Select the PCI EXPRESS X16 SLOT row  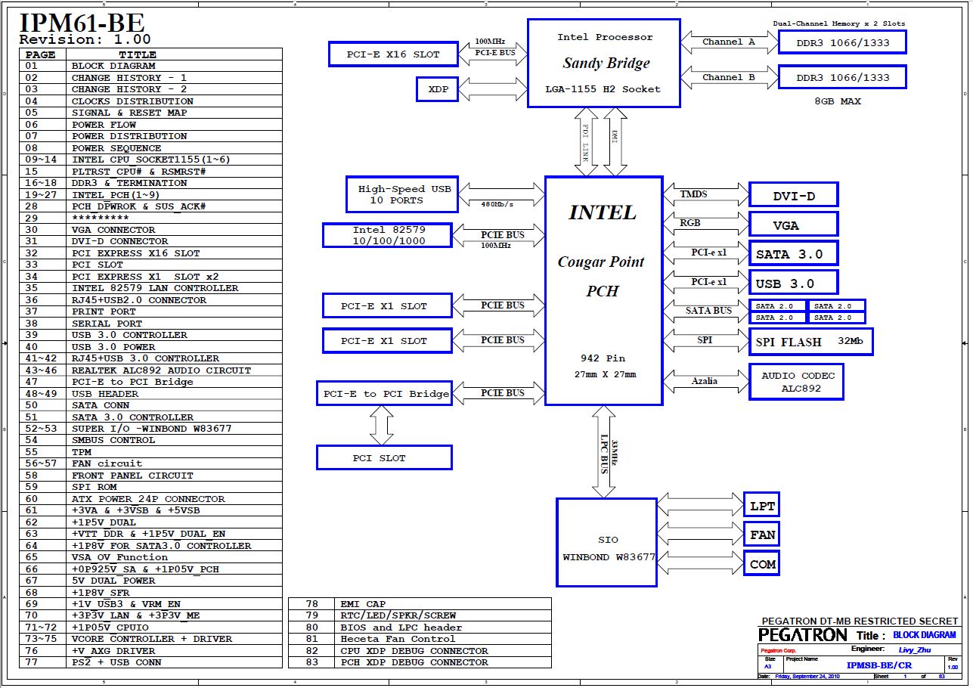point(150,253)
